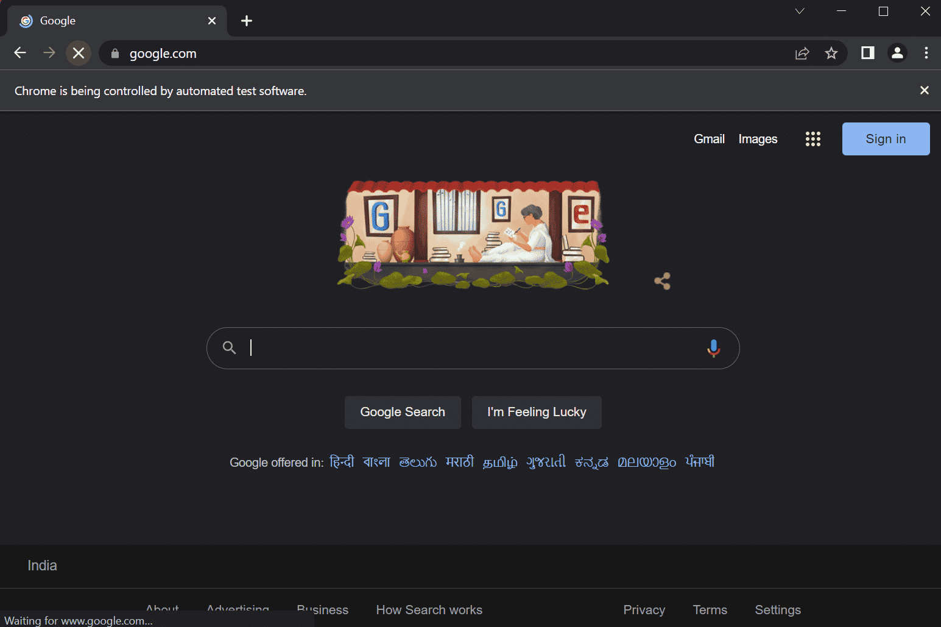941x627 pixels.
Task: Focus the Google search text box
Action: (469, 348)
